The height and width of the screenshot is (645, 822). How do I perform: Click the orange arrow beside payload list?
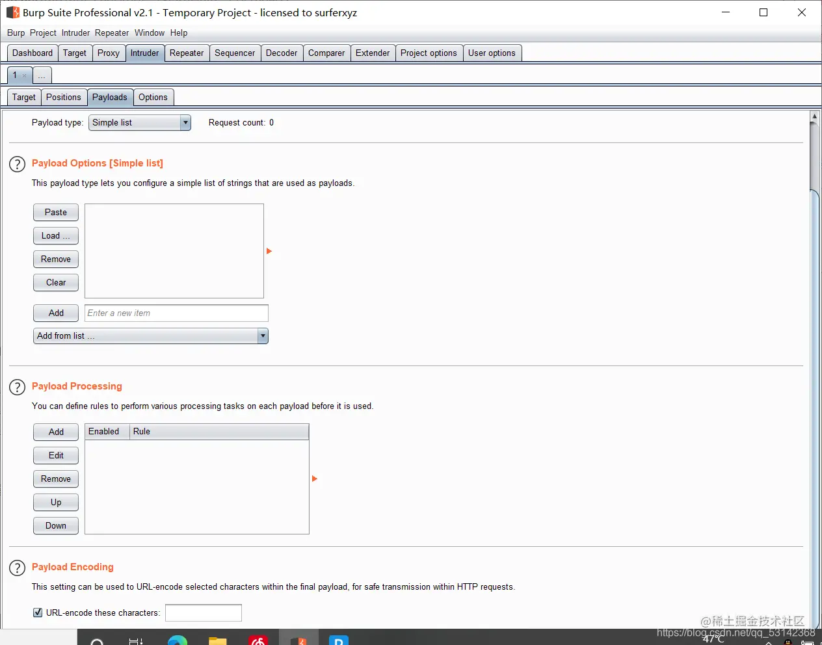pyautogui.click(x=269, y=251)
